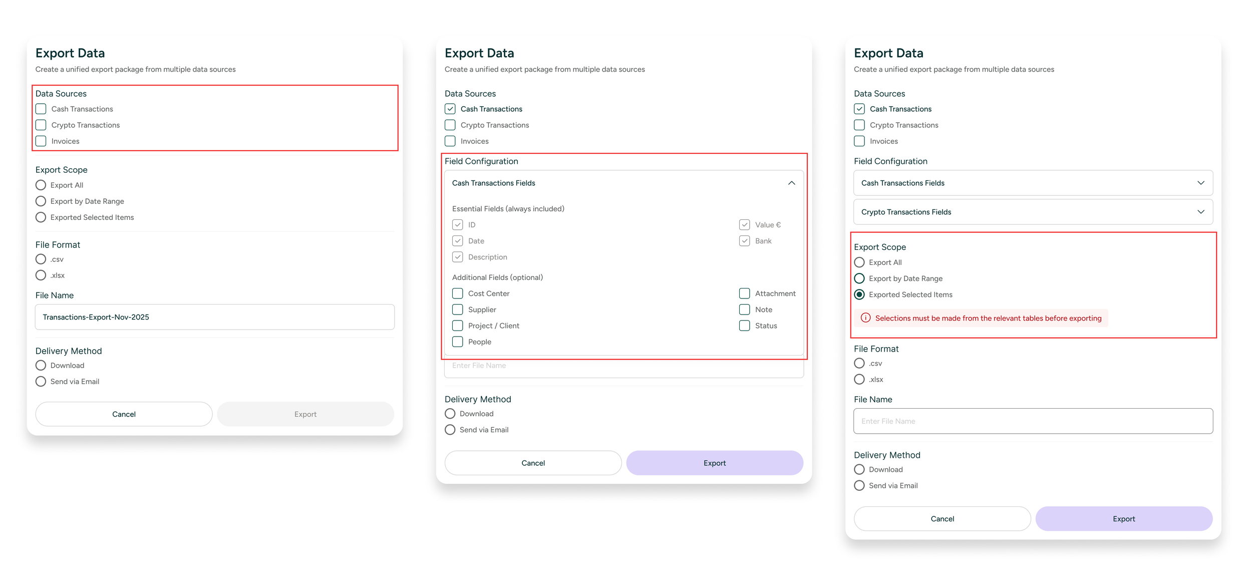Click the Enter File Name field in the right dialog
This screenshot has width=1252, height=576.
tap(1033, 421)
